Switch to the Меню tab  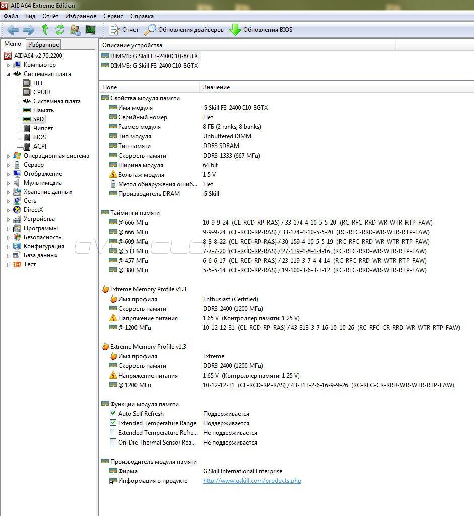click(x=13, y=44)
